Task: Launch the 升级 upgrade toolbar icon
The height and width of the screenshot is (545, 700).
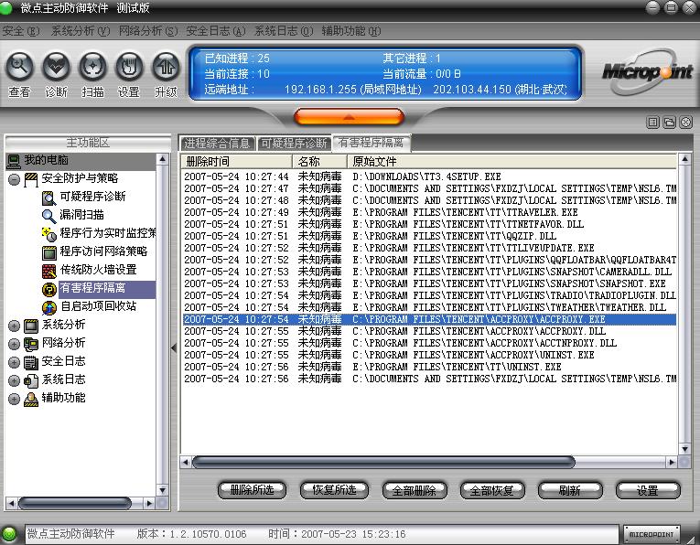Action: coord(166,67)
